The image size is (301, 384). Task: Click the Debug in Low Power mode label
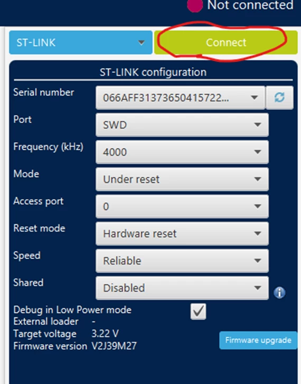click(x=72, y=310)
